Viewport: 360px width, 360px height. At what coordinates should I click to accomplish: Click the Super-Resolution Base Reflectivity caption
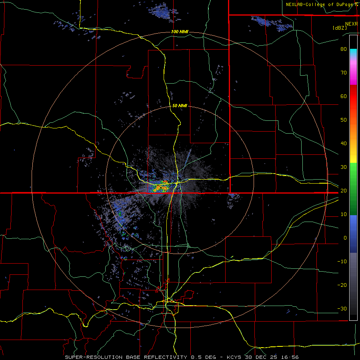click(182, 357)
